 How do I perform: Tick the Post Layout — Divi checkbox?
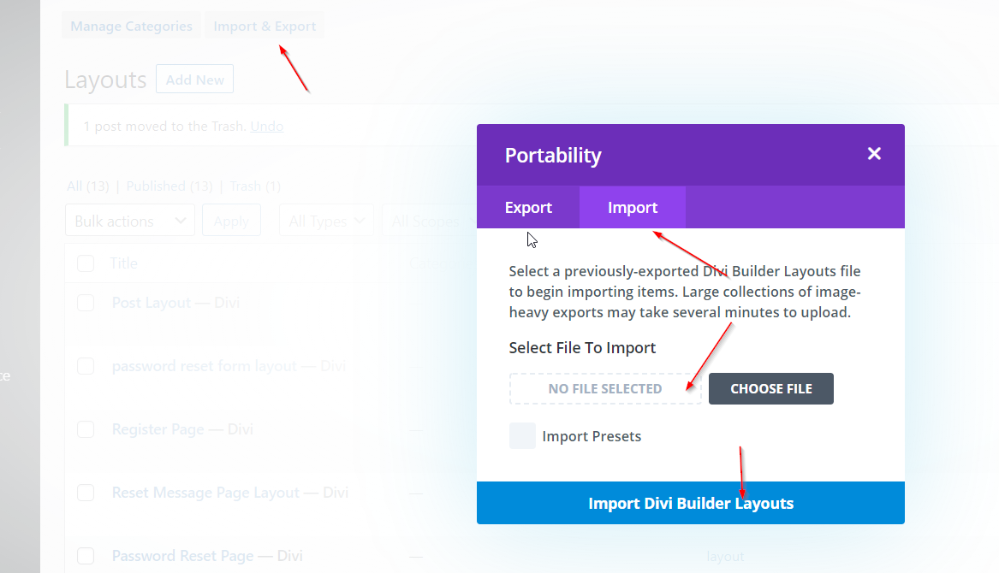[86, 303]
